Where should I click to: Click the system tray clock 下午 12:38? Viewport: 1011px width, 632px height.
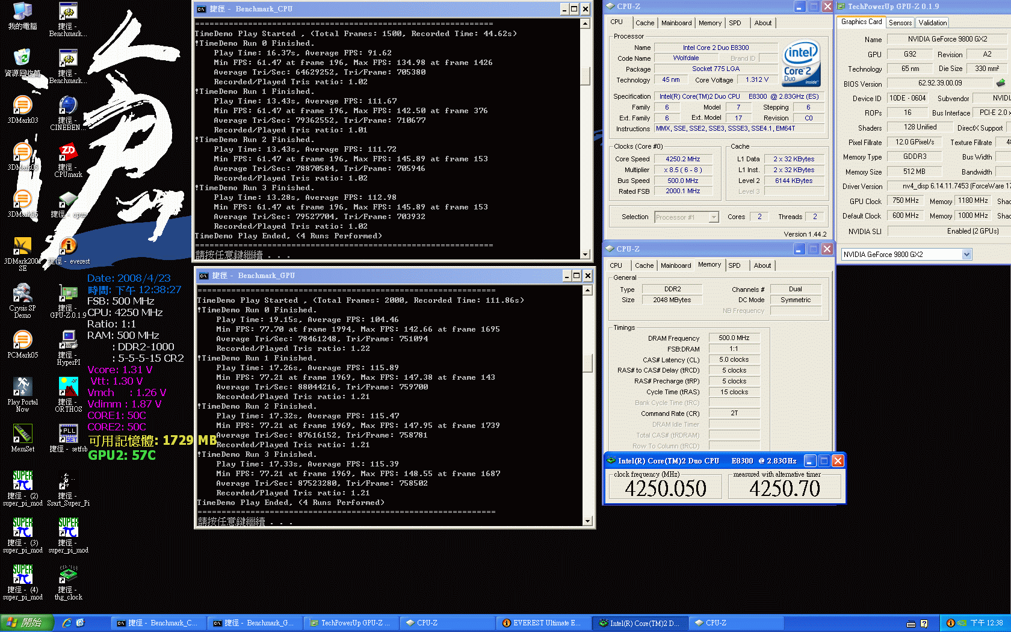986,623
